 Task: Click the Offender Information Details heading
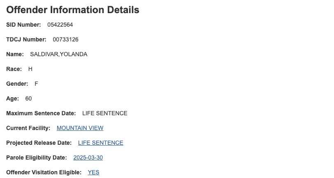[x=73, y=10]
